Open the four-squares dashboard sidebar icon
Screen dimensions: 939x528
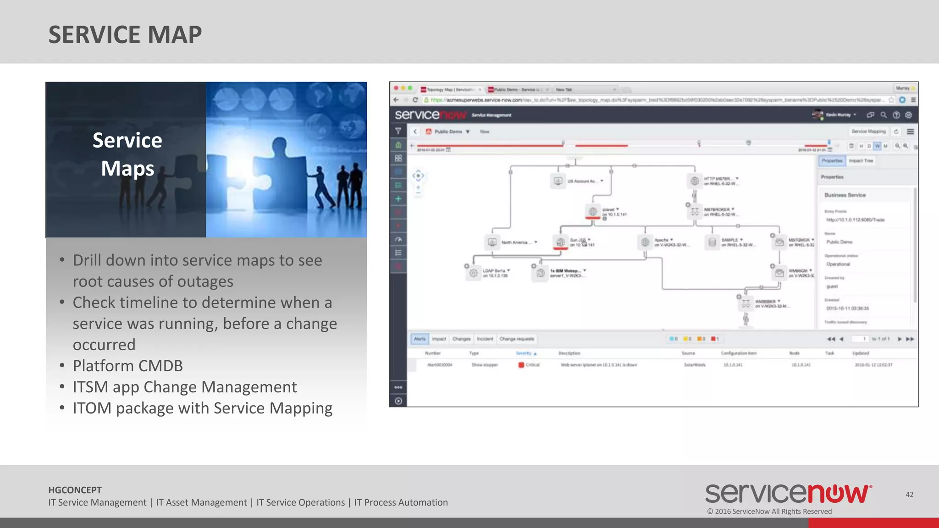[398, 158]
